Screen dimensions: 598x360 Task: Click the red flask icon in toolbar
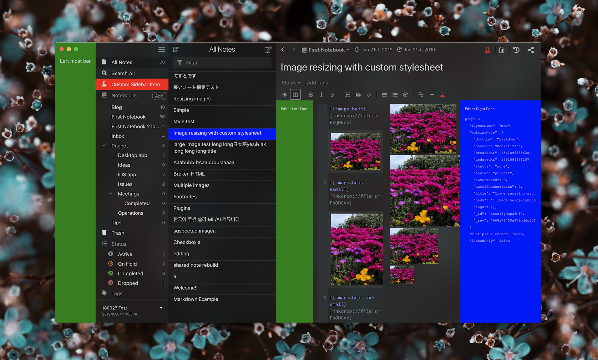pyautogui.click(x=442, y=95)
